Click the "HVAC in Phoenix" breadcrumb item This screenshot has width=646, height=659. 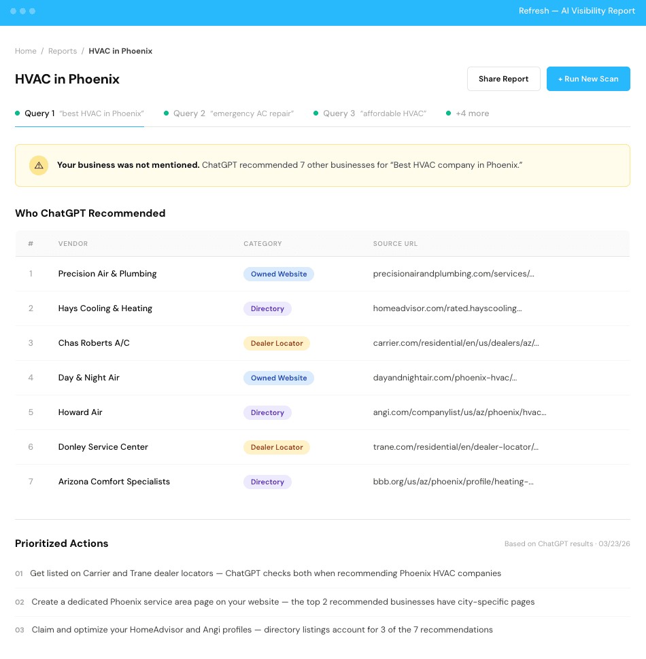point(120,51)
